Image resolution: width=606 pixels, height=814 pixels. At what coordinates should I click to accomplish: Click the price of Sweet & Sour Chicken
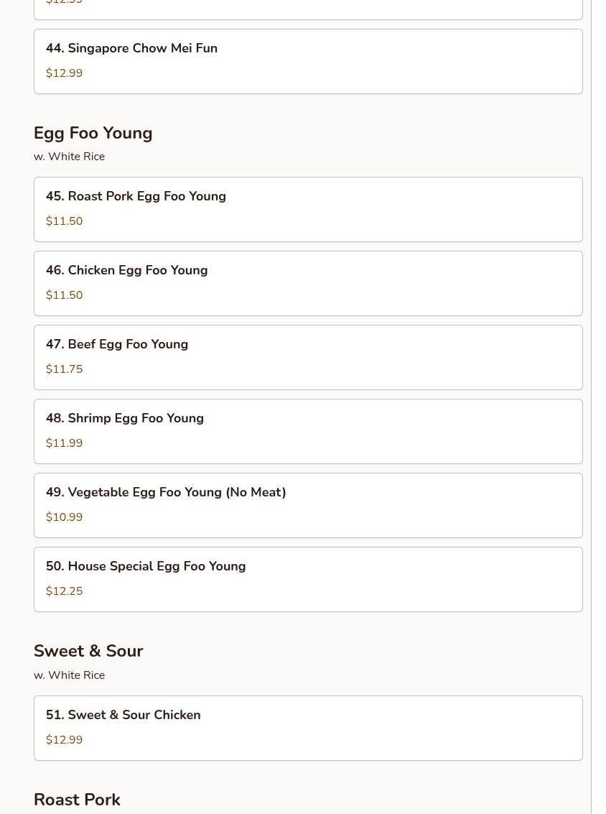click(65, 740)
